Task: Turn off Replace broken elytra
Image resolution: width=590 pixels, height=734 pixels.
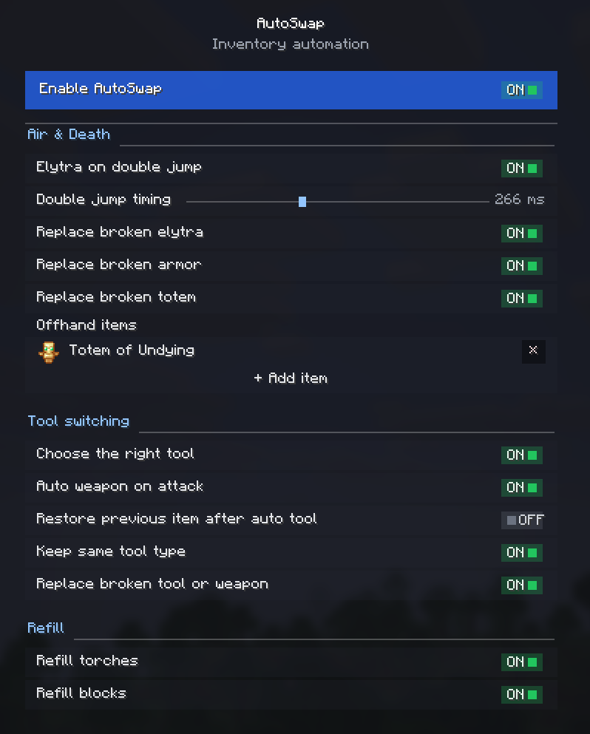Action: (522, 233)
